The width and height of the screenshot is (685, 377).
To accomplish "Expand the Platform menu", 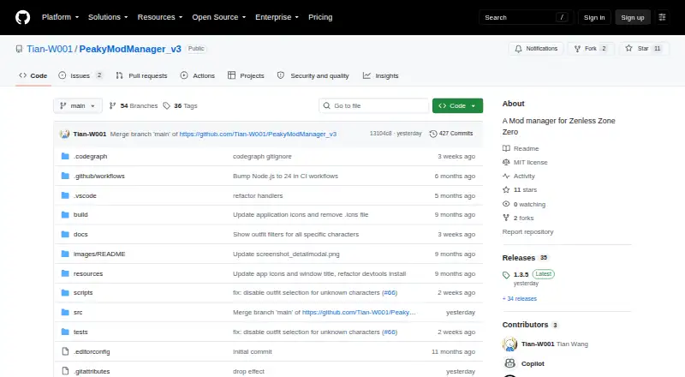I will [x=60, y=17].
